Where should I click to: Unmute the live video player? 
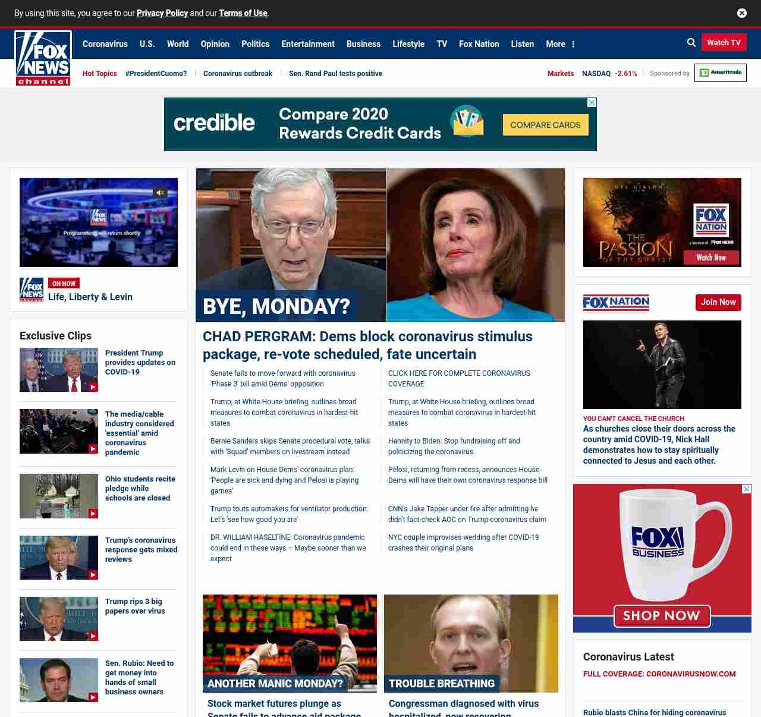pyautogui.click(x=160, y=193)
